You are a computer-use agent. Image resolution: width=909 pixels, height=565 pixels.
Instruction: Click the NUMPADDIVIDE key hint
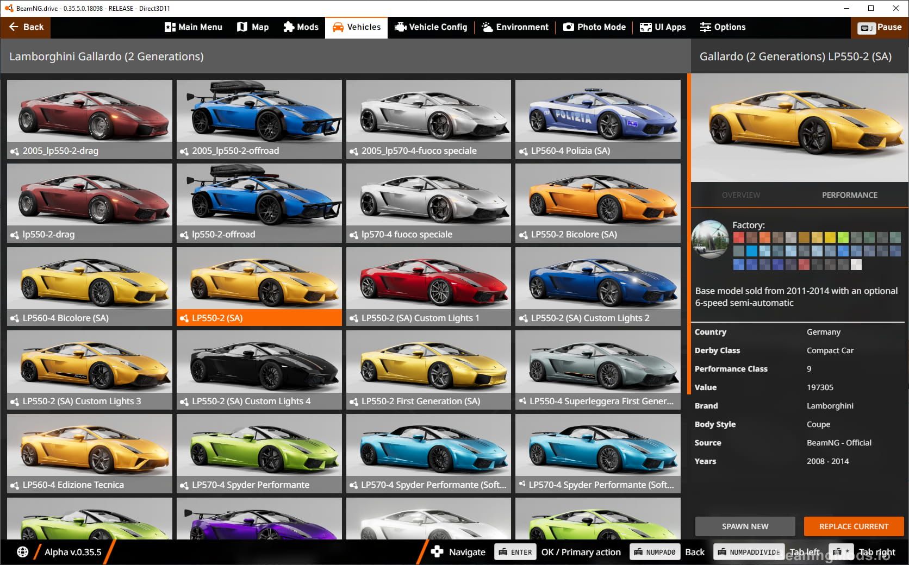(749, 552)
